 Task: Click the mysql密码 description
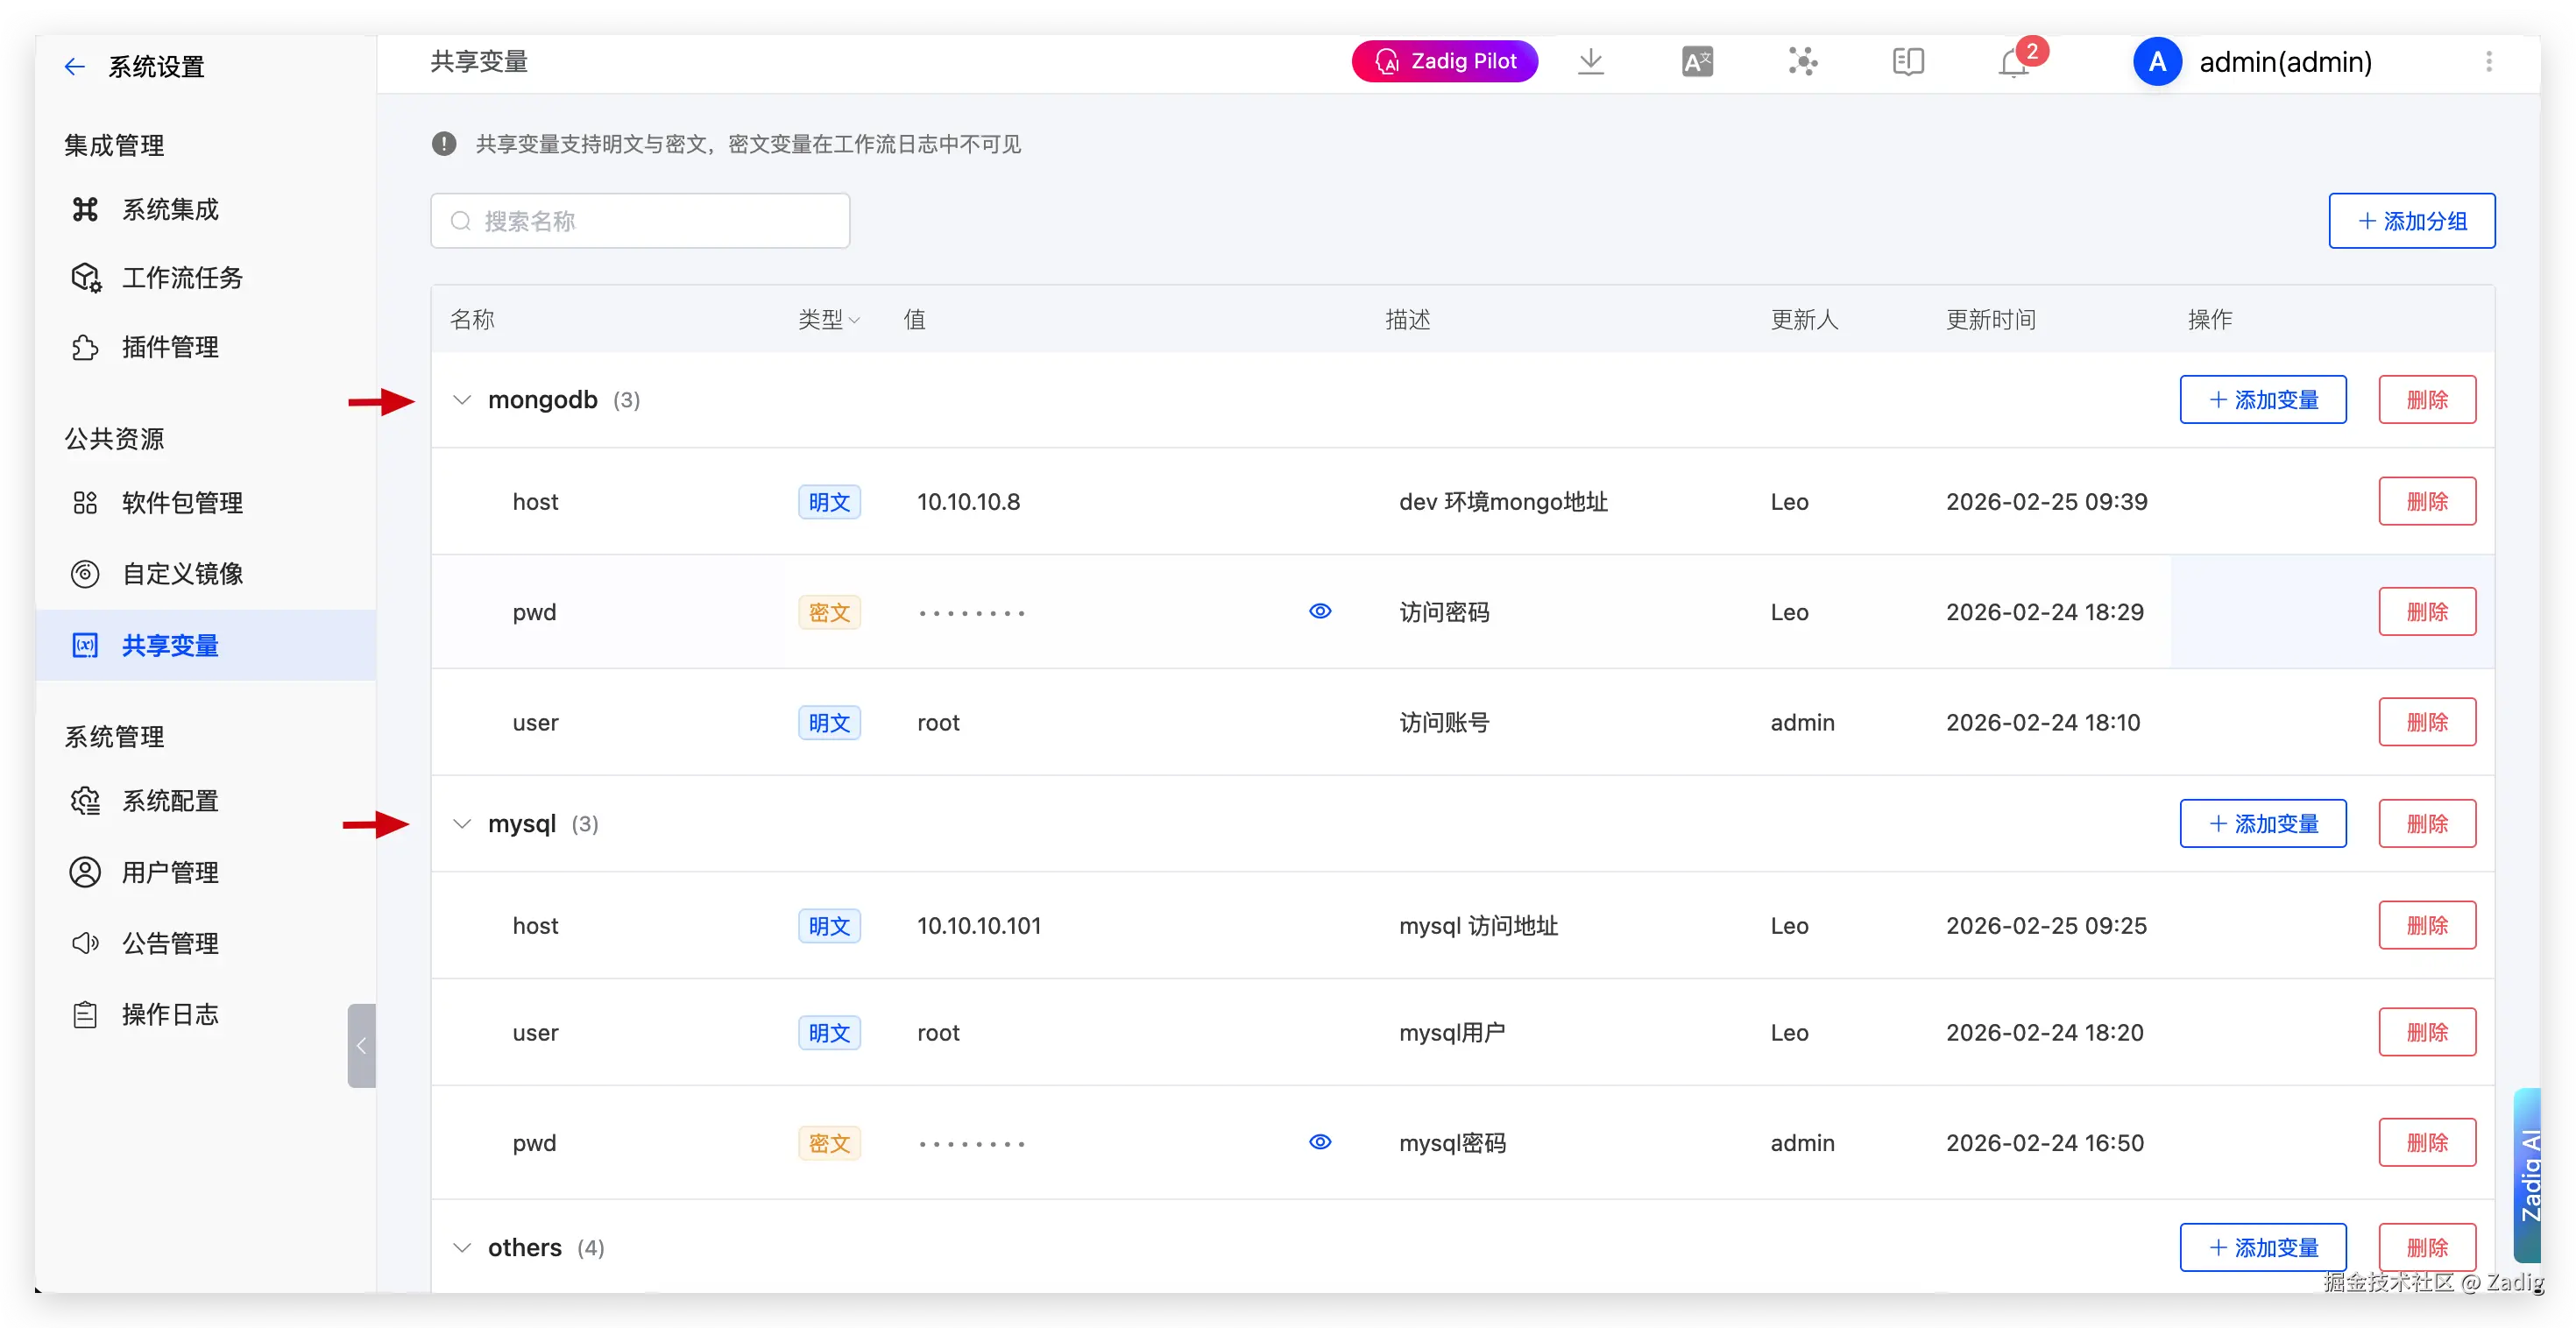point(1452,1143)
